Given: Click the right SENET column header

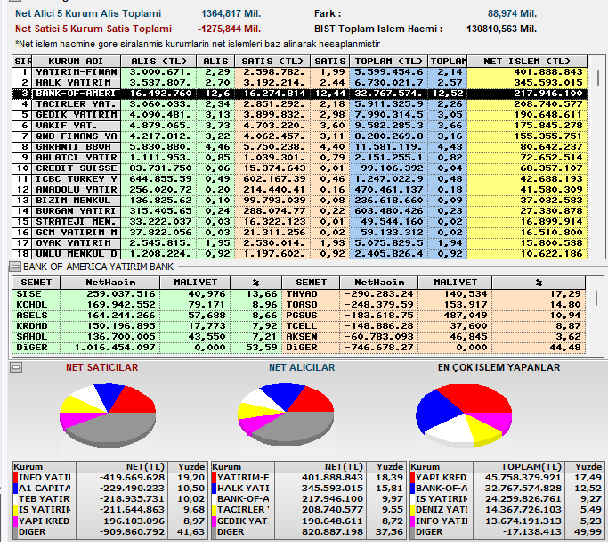Looking at the screenshot, I should (311, 283).
